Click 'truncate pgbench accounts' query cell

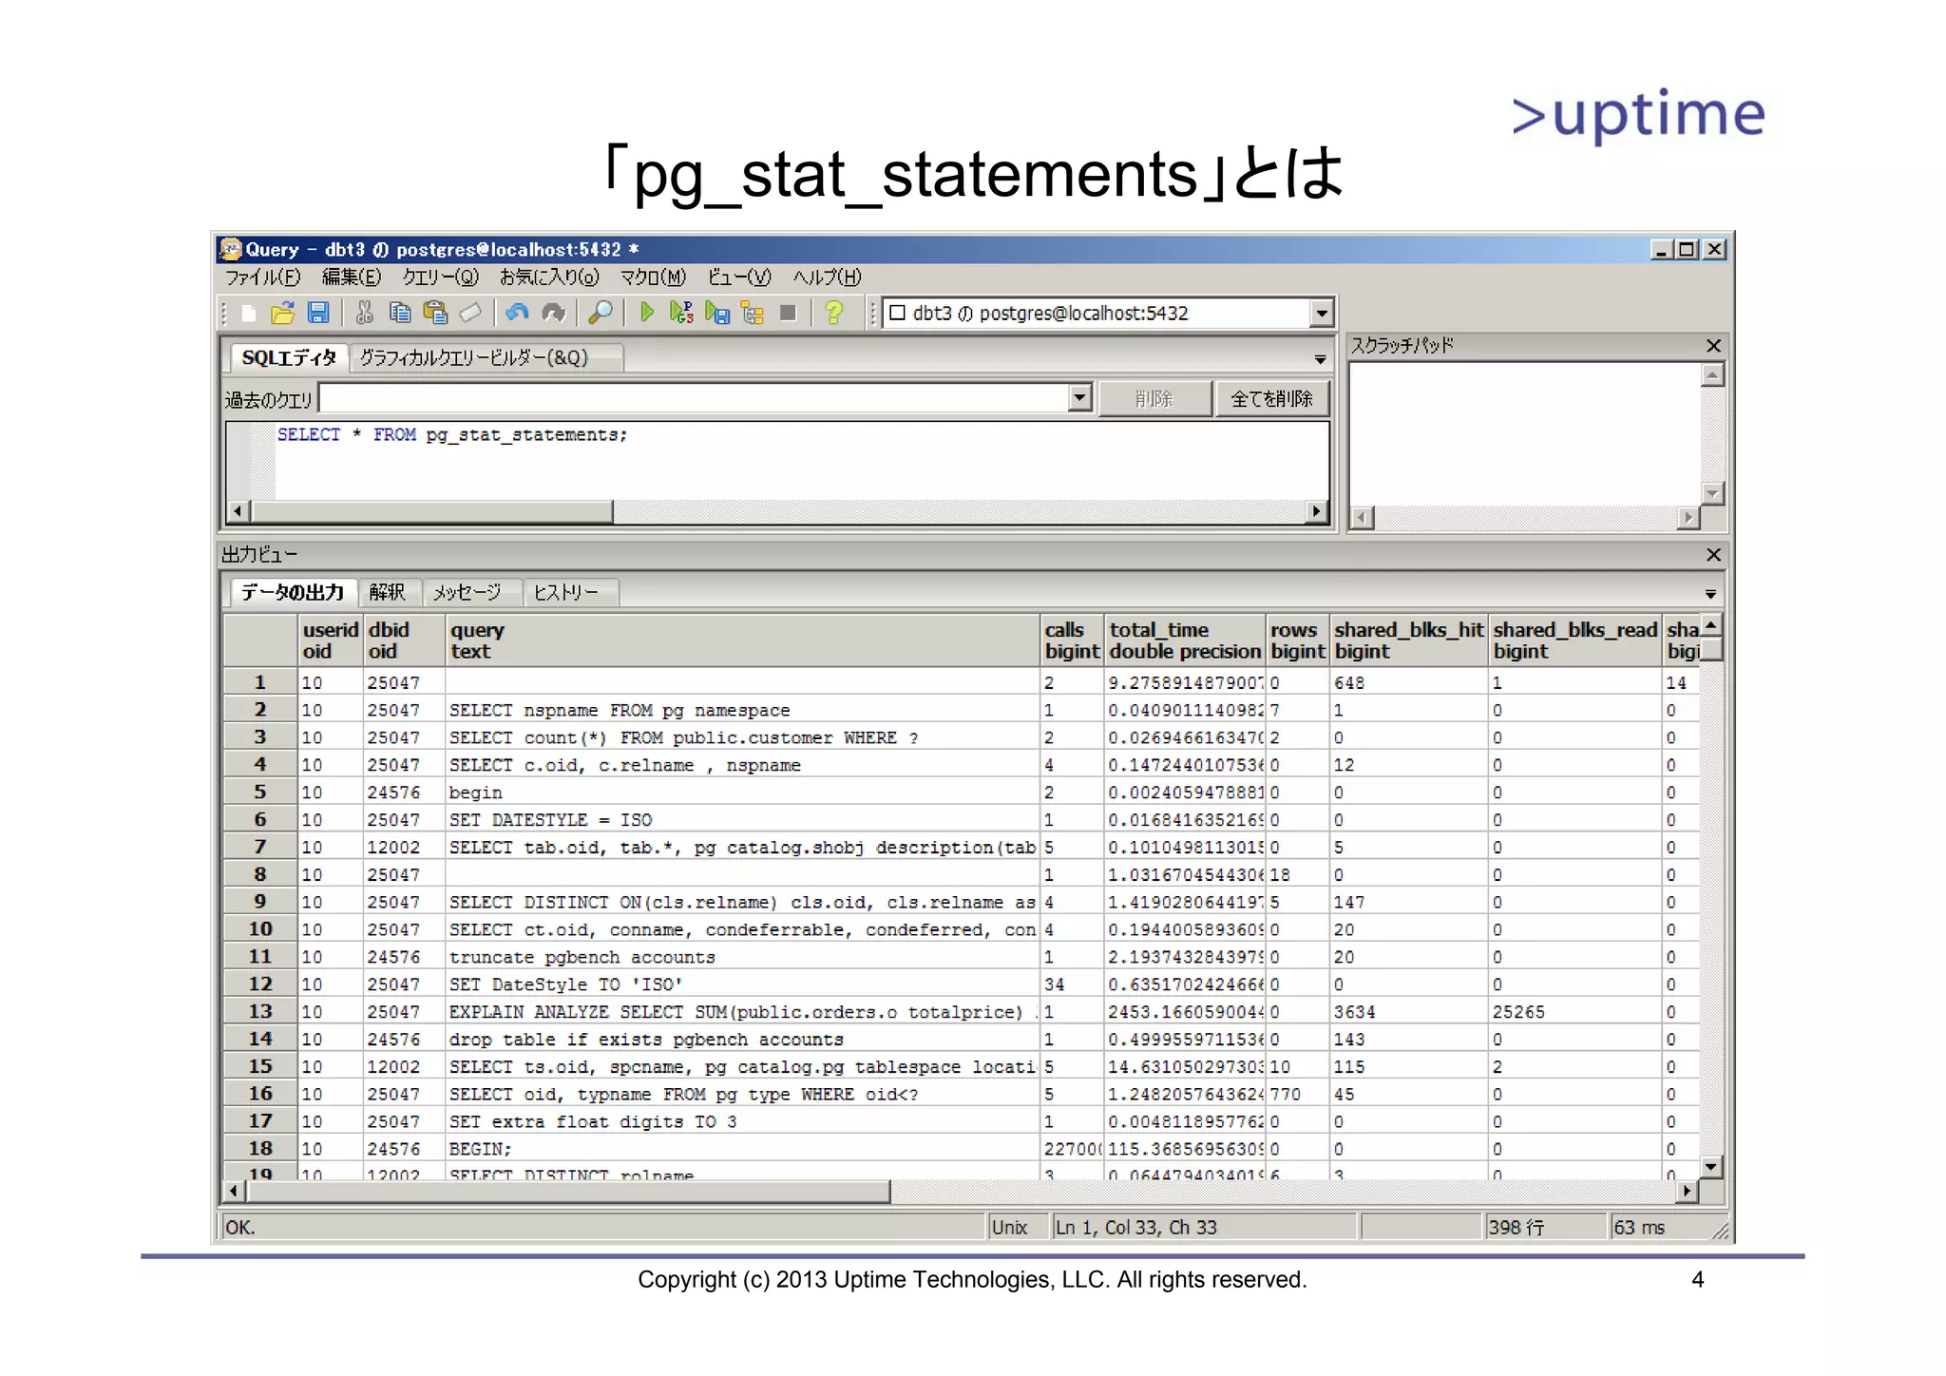(x=742, y=957)
